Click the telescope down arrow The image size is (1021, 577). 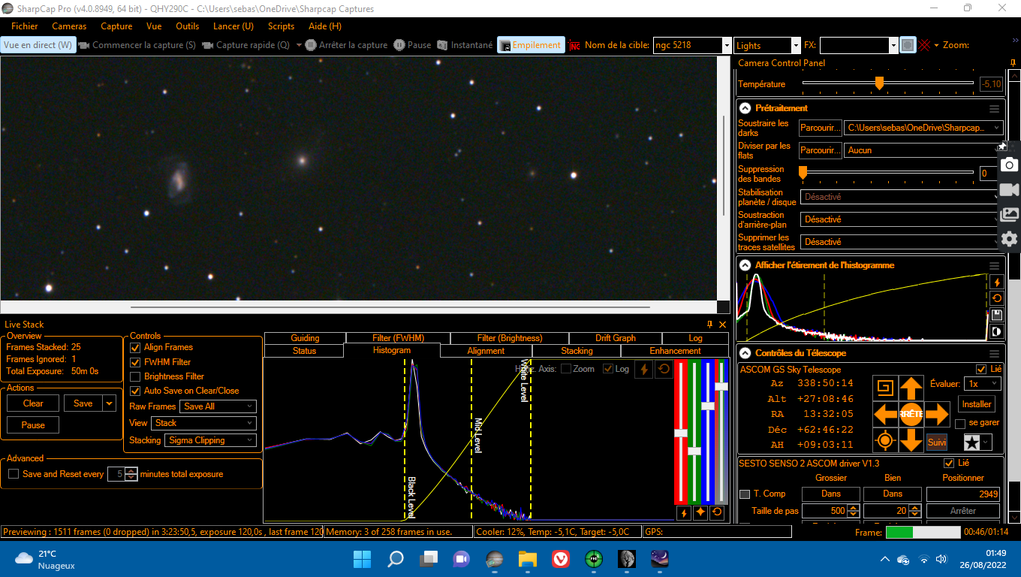point(911,440)
